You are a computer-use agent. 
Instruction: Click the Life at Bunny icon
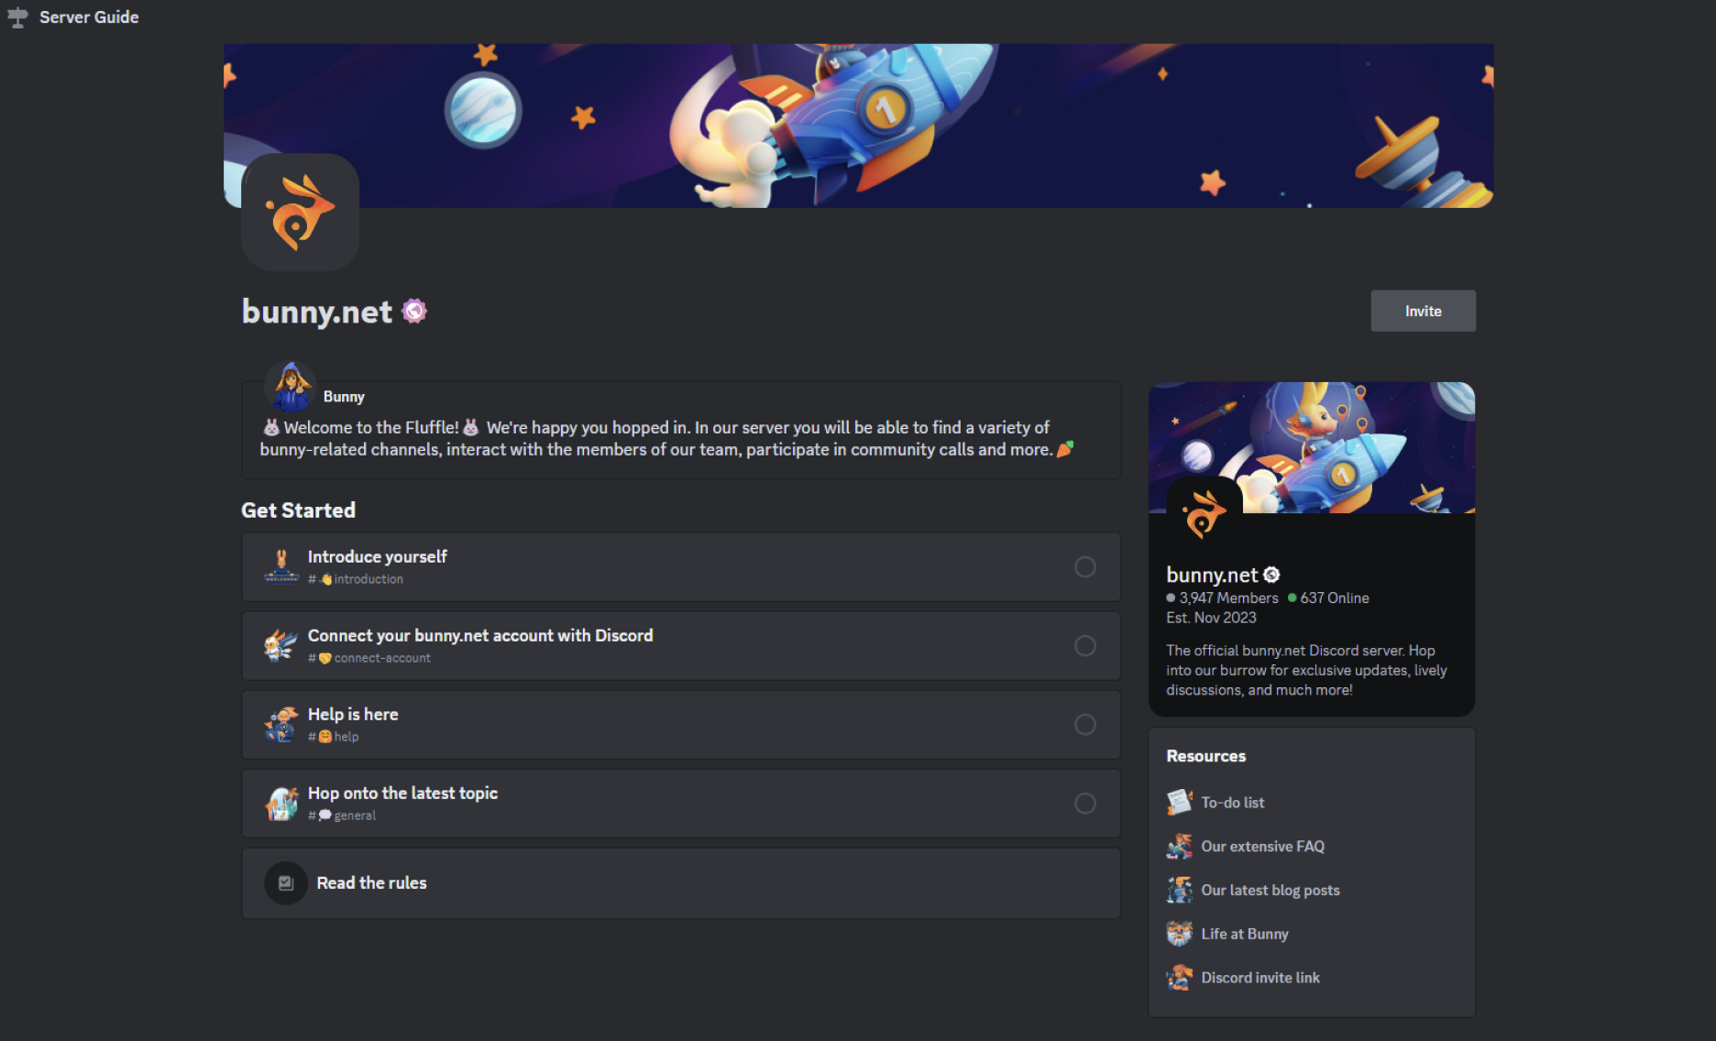click(1179, 934)
